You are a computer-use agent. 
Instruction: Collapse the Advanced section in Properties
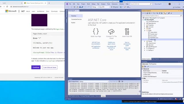(142, 69)
